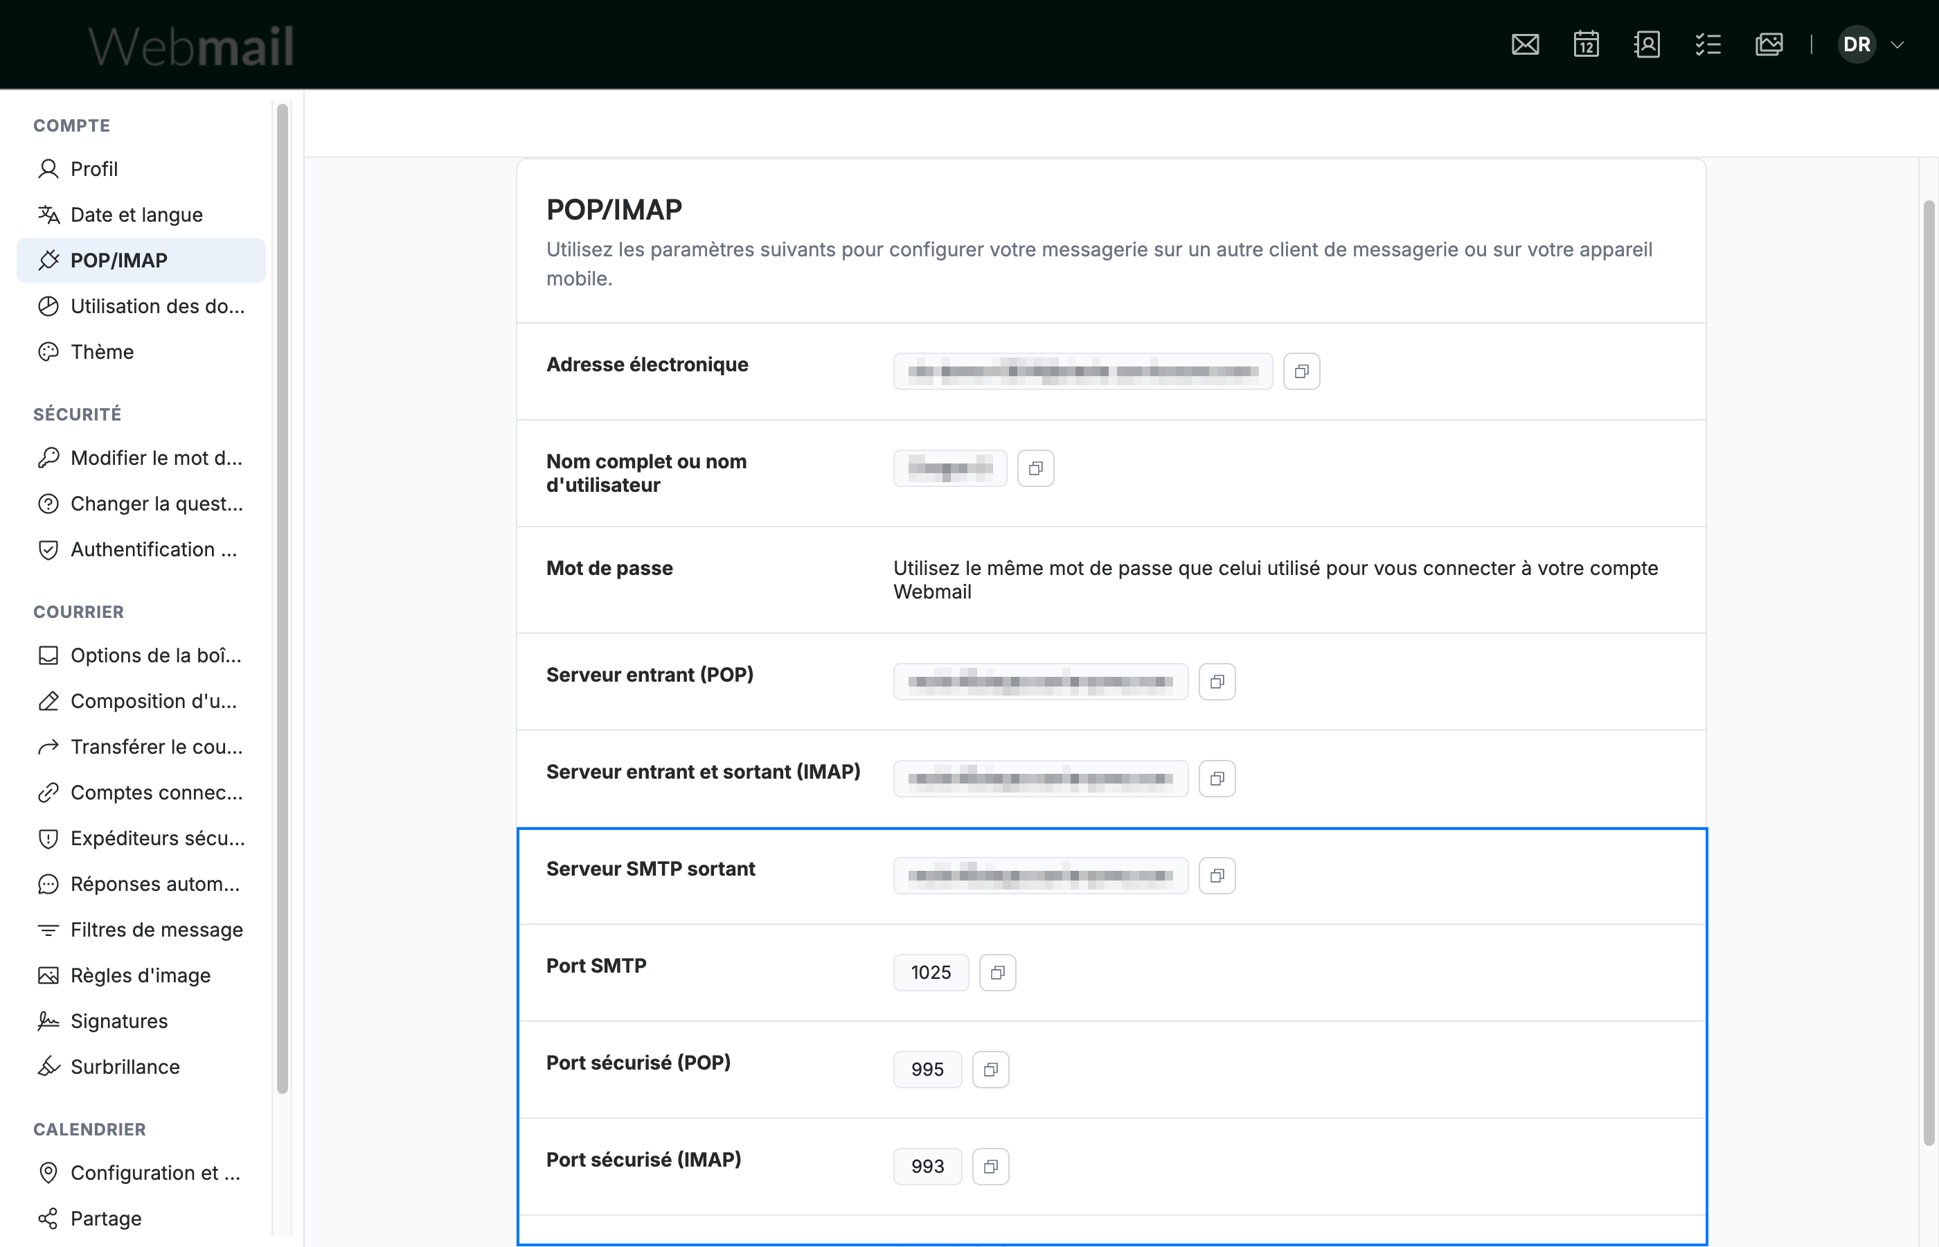Click the Modifier le mot de passe key icon
Viewport: 1939px width, 1247px height.
48,459
